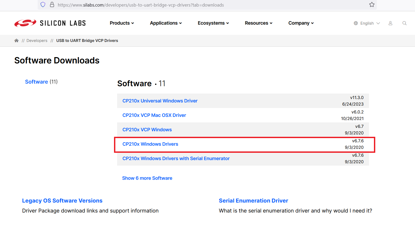Open the Developers breadcrumb link
Viewport: 415px width, 234px height.
tap(37, 41)
